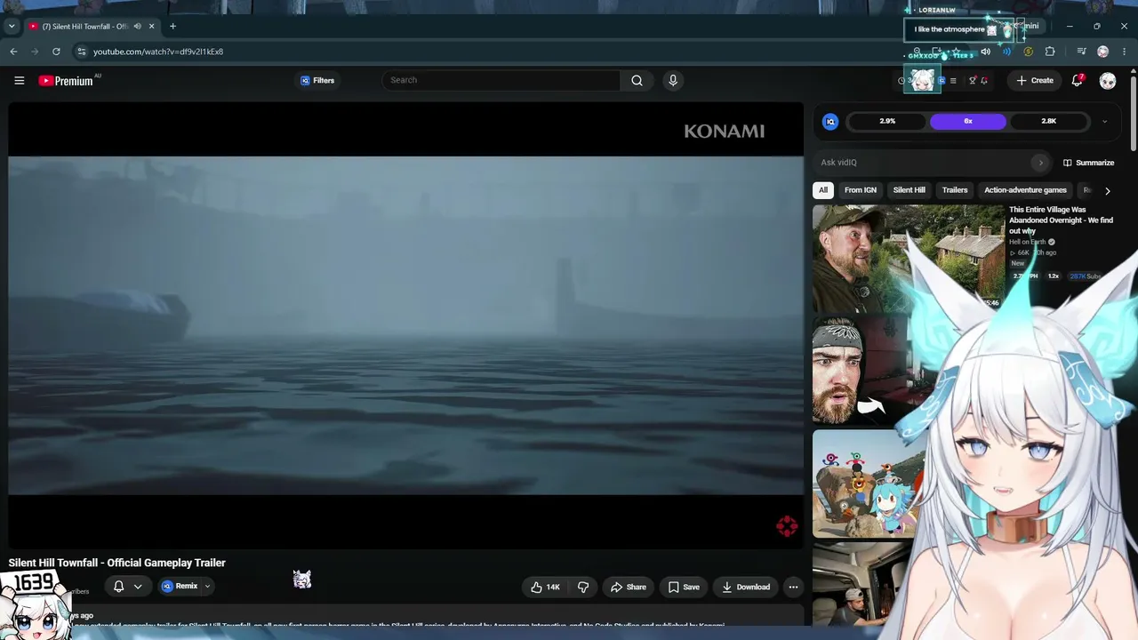Start voice search with the microphone
This screenshot has height=640, width=1138.
tap(673, 81)
